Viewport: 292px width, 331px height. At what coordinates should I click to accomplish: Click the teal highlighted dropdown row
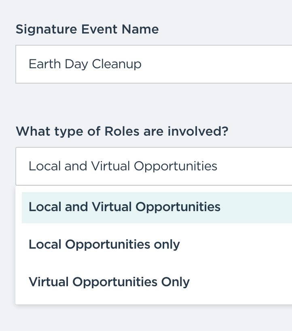(157, 207)
